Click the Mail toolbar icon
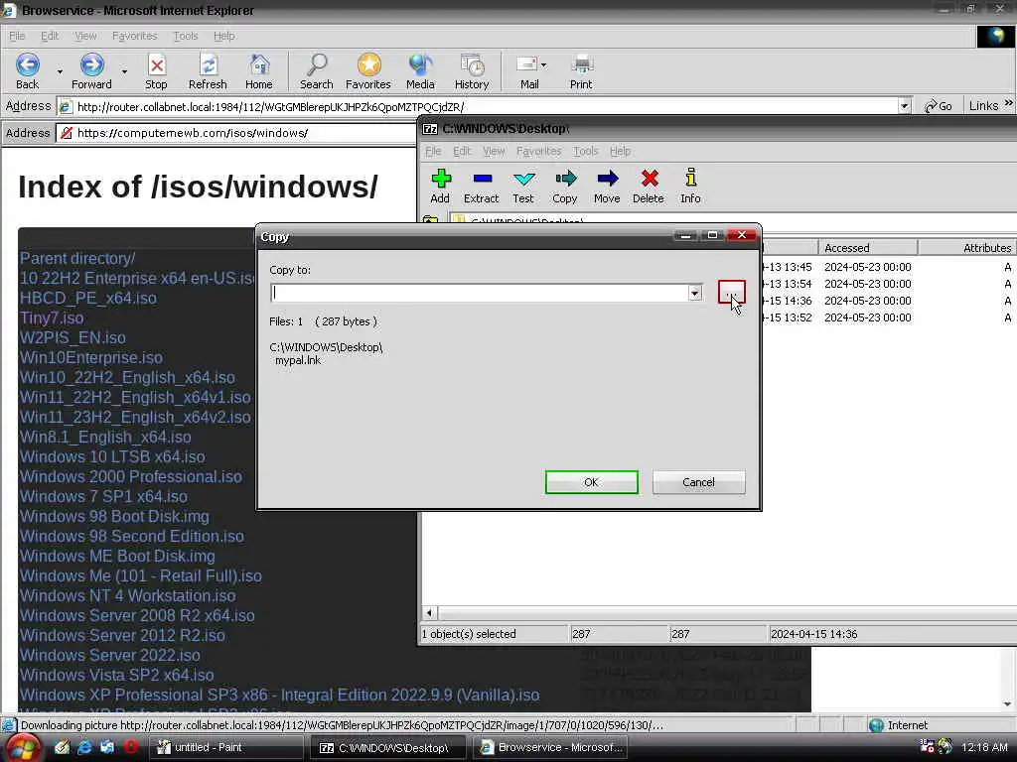The image size is (1017, 762). click(528, 71)
